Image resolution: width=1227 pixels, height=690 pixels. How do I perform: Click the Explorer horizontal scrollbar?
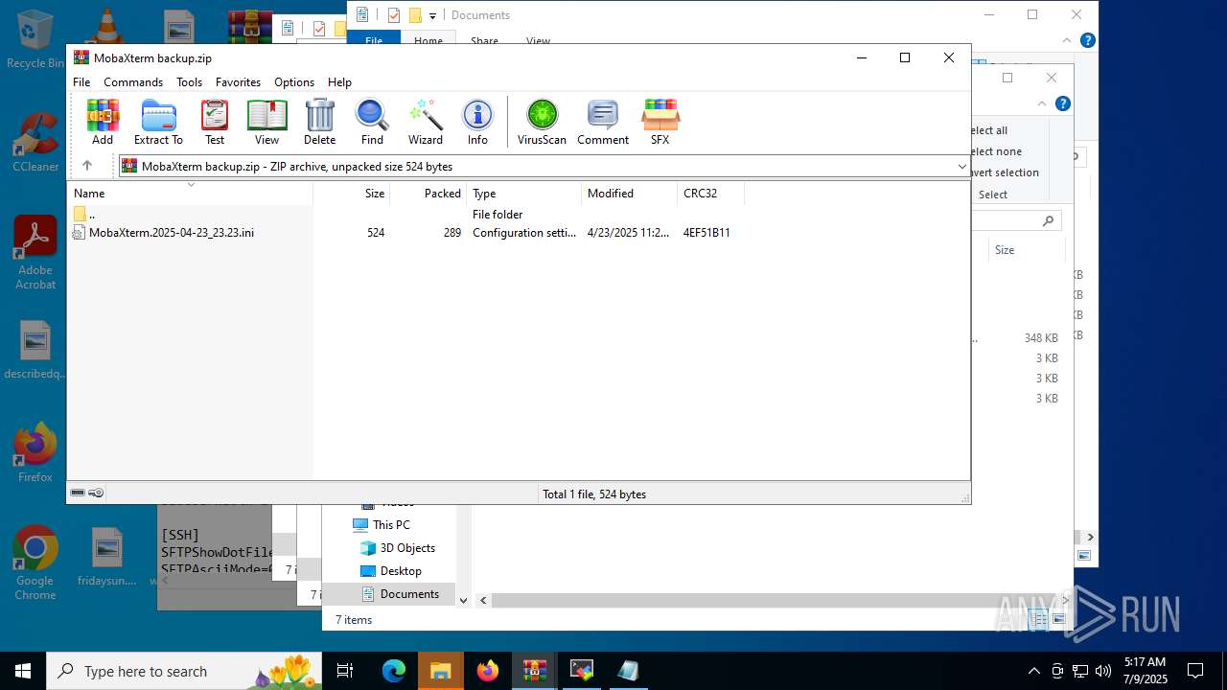pyautogui.click(x=776, y=600)
